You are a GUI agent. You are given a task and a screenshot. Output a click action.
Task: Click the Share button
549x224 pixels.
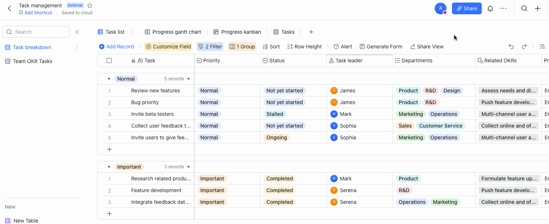466,8
